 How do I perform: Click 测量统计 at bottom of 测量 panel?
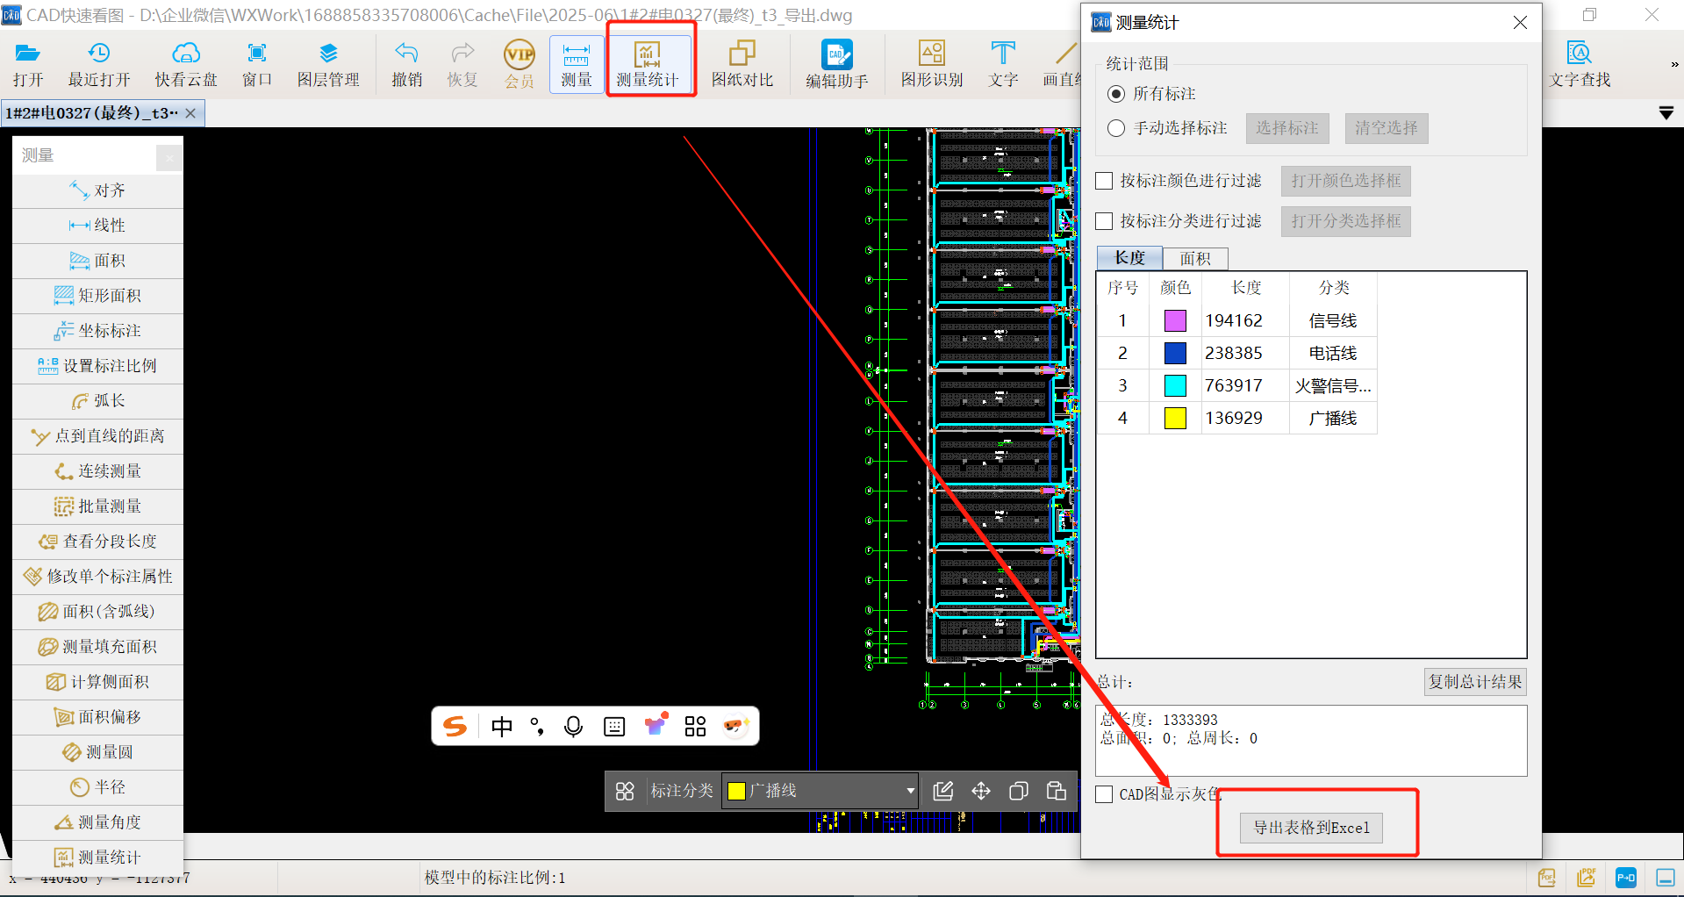pyautogui.click(x=97, y=858)
